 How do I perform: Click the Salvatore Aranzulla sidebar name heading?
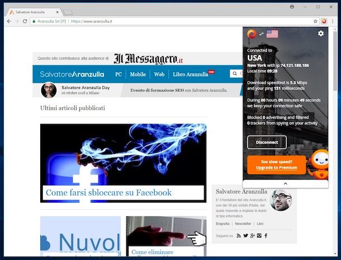(241, 191)
